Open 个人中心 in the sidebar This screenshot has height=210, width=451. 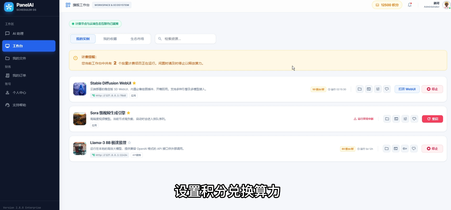pos(29,93)
